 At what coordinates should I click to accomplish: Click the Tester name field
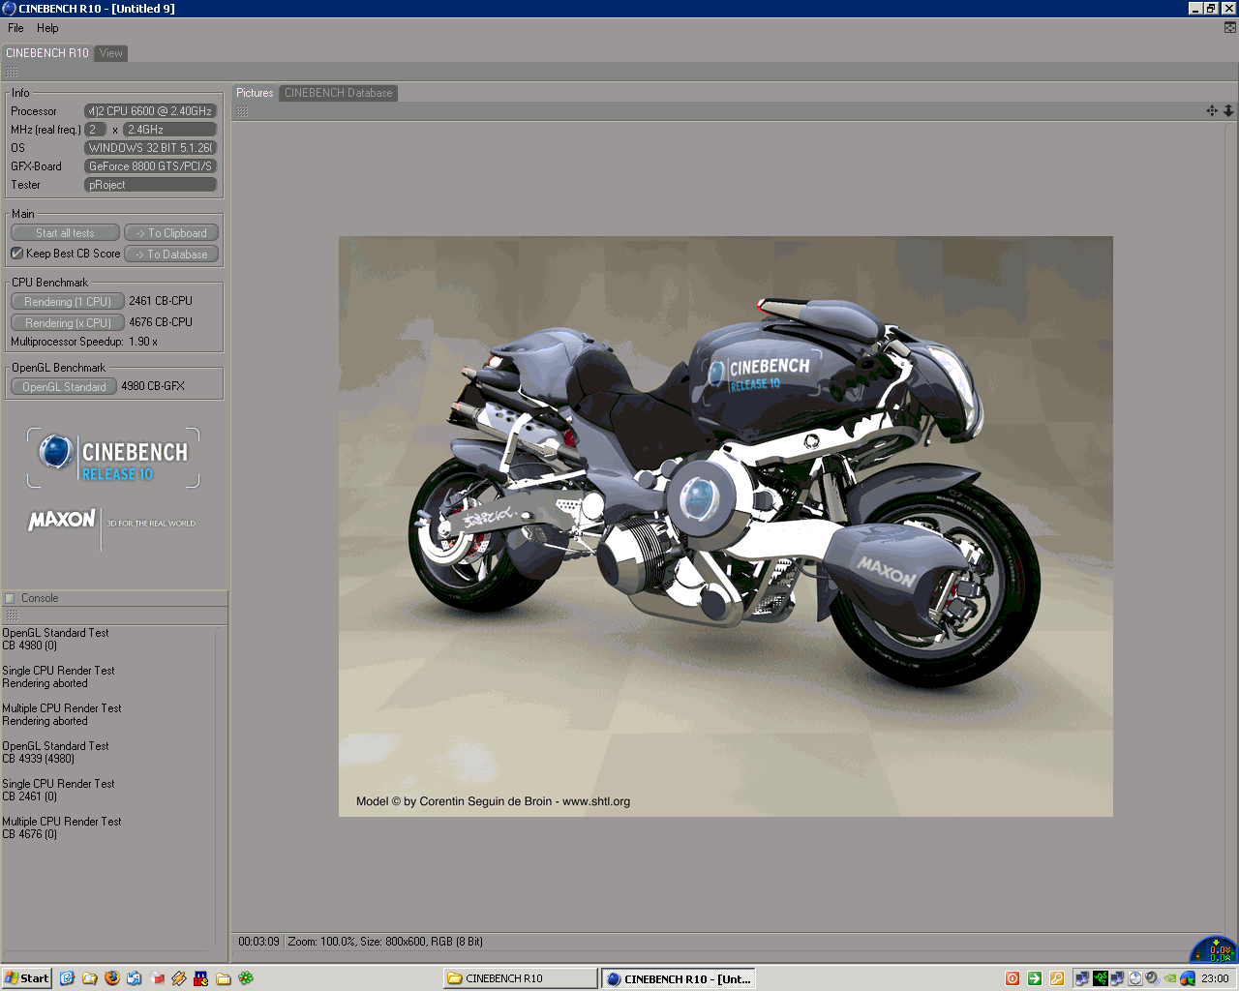pos(150,185)
